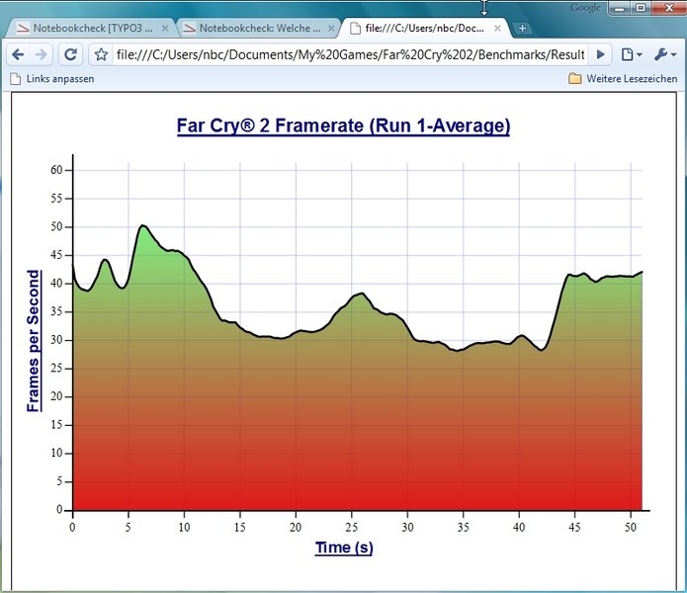The height and width of the screenshot is (593, 687).
Task: Open the wrench settings menu
Action: [x=665, y=54]
